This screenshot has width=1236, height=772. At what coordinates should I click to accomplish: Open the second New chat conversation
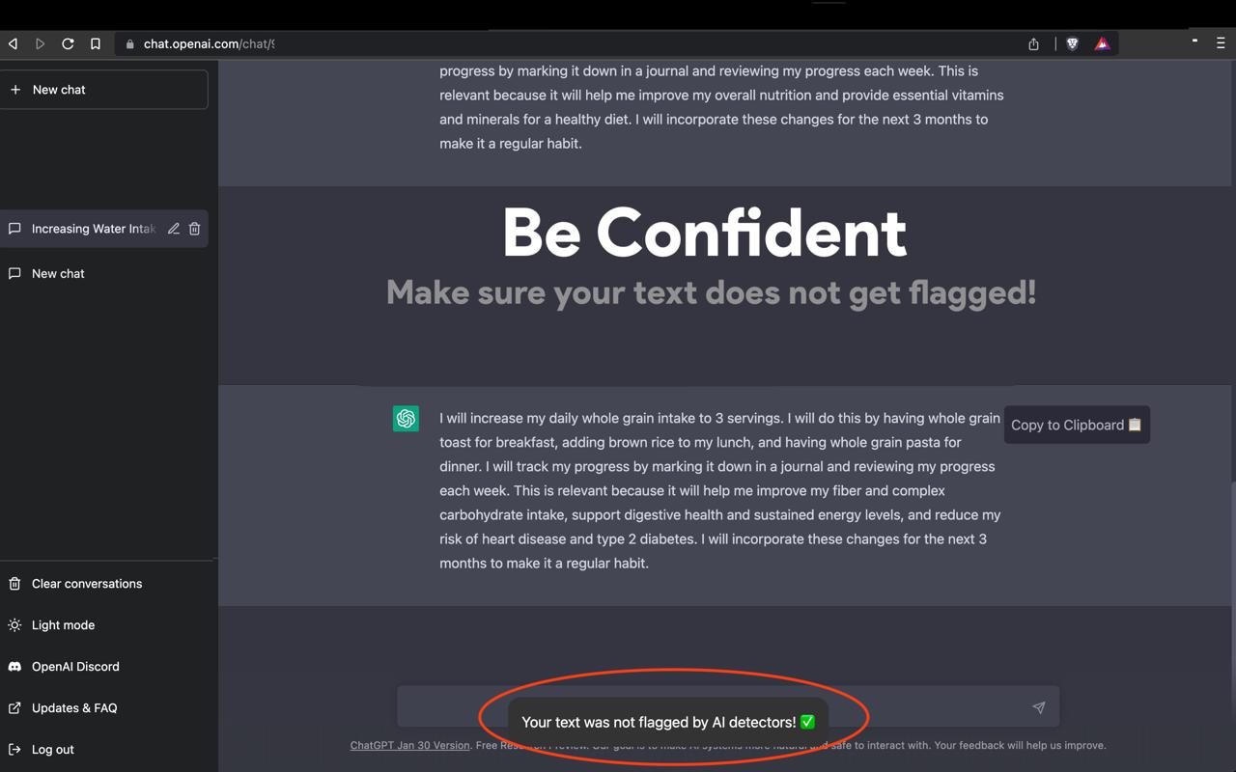[58, 274]
